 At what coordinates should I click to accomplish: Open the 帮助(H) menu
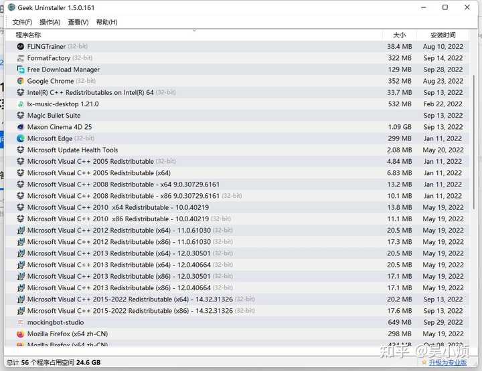coord(106,22)
